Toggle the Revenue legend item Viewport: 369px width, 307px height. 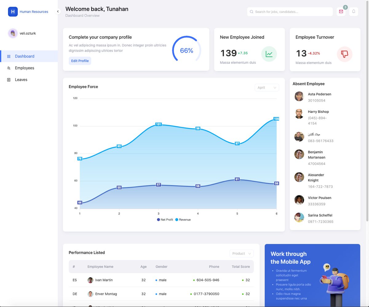pyautogui.click(x=183, y=220)
